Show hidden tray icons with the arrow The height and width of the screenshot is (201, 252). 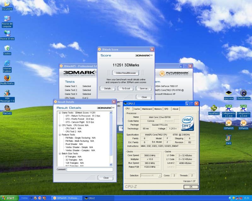click(230, 198)
